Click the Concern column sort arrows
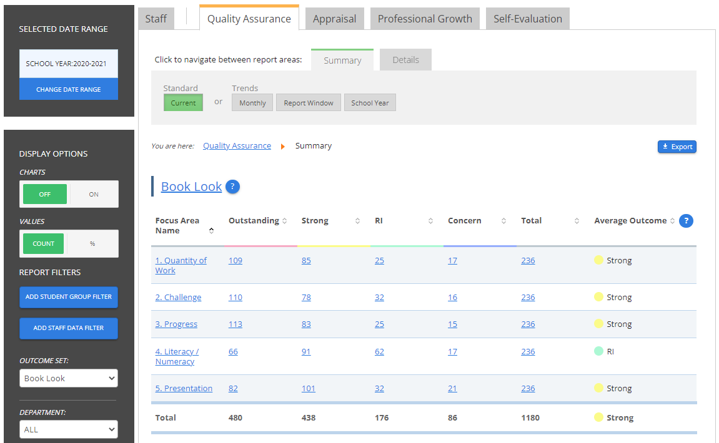The width and height of the screenshot is (719, 443). (503, 221)
